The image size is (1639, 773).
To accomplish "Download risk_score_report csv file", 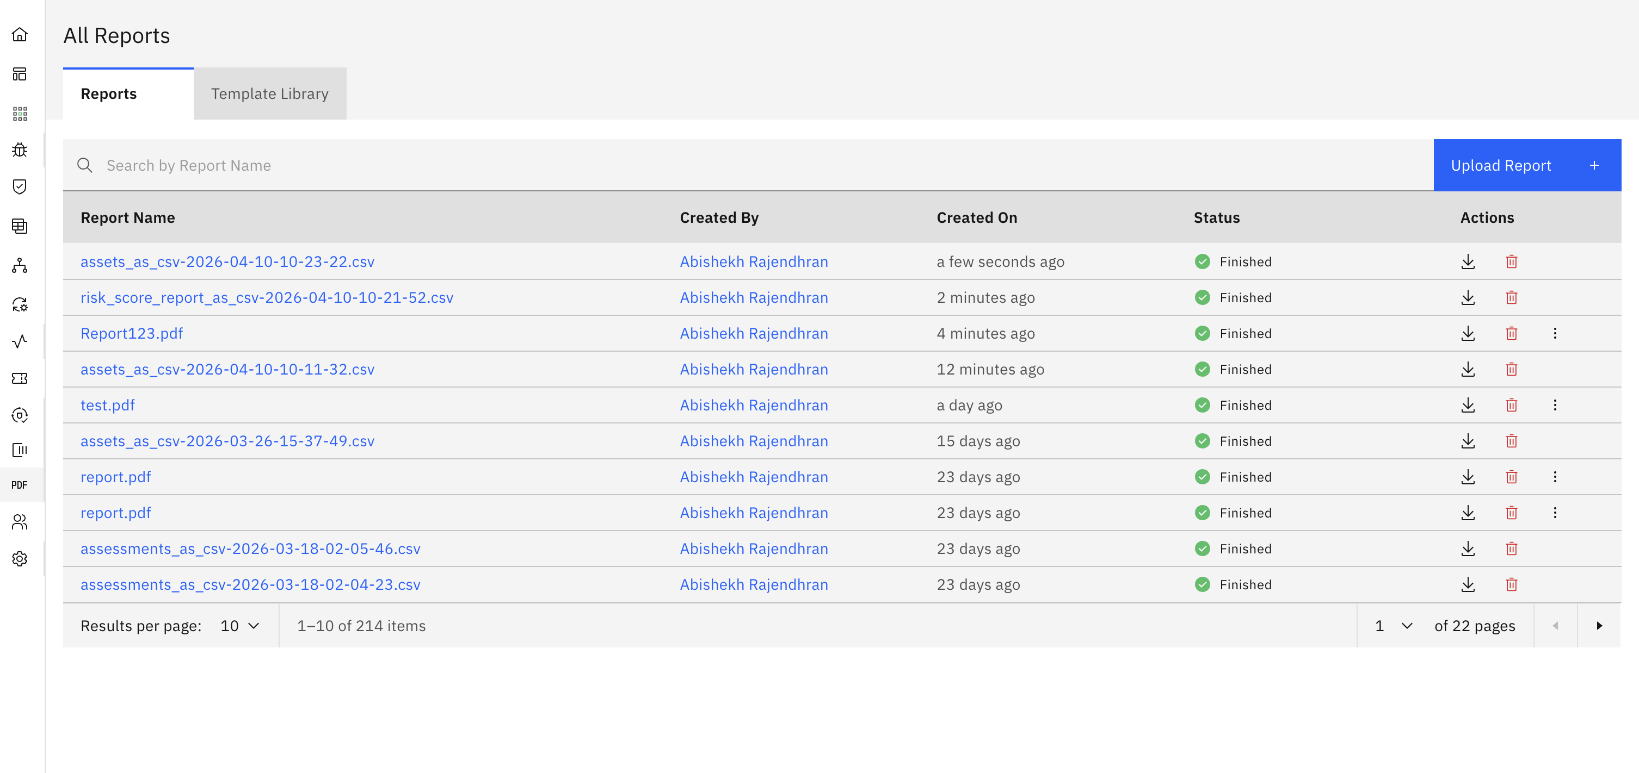I will tap(1468, 297).
